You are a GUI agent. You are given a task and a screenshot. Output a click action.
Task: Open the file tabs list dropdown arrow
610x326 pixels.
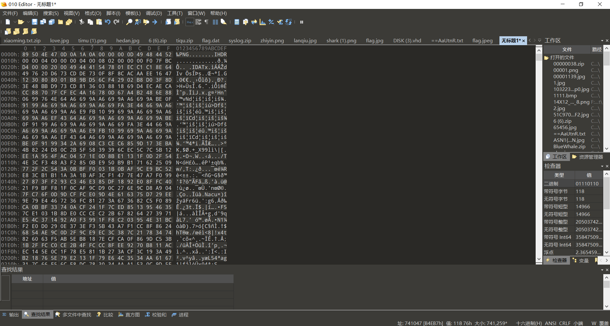(x=539, y=40)
